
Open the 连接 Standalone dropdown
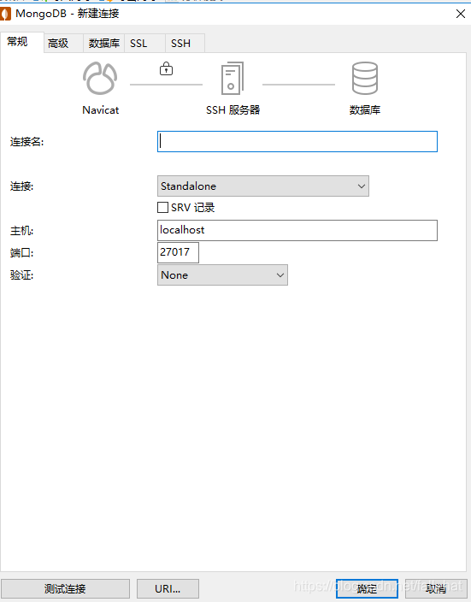tap(263, 186)
